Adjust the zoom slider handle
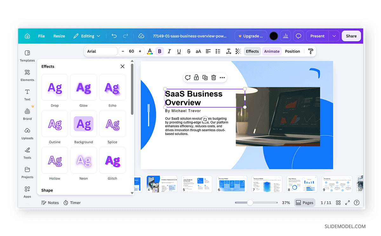Viewport: 381px width, 236px height. coord(250,203)
